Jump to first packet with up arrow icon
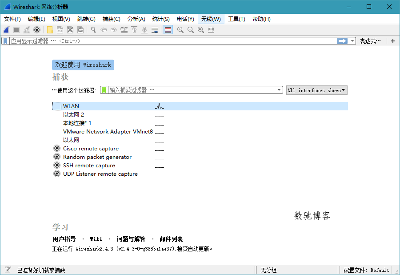Screen dimensions: 400x275 (x=134, y=30)
